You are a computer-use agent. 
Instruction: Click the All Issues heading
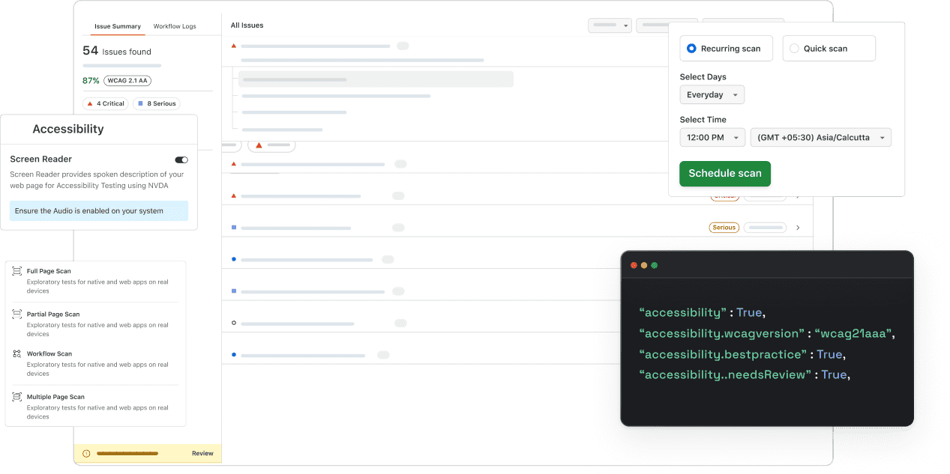[x=247, y=25]
